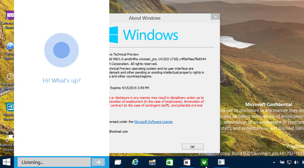Image resolution: width=304 pixels, height=168 pixels.
Task: Click the 'Microsoft Confidential' desktop text
Action: pos(269,105)
